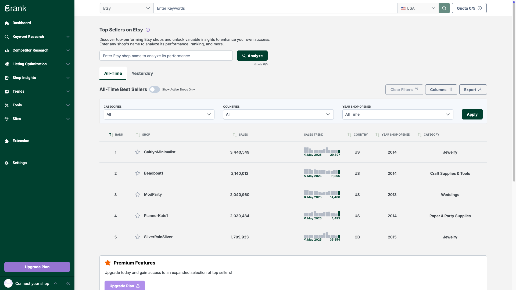The height and width of the screenshot is (290, 516).
Task: Open the USA country selector
Action: (418, 8)
